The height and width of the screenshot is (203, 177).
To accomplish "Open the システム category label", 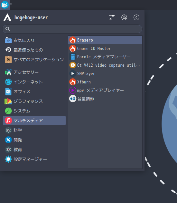I will (x=22, y=111).
